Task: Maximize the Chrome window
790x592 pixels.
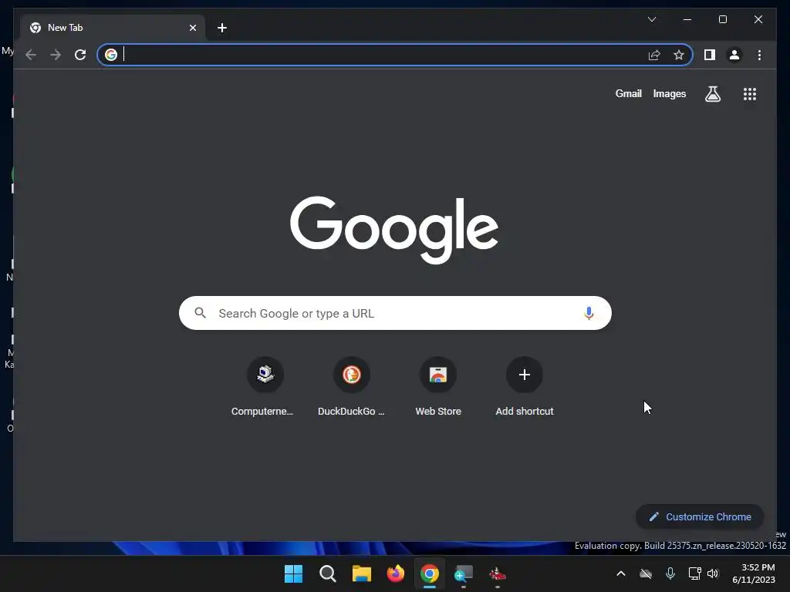Action: coord(722,19)
